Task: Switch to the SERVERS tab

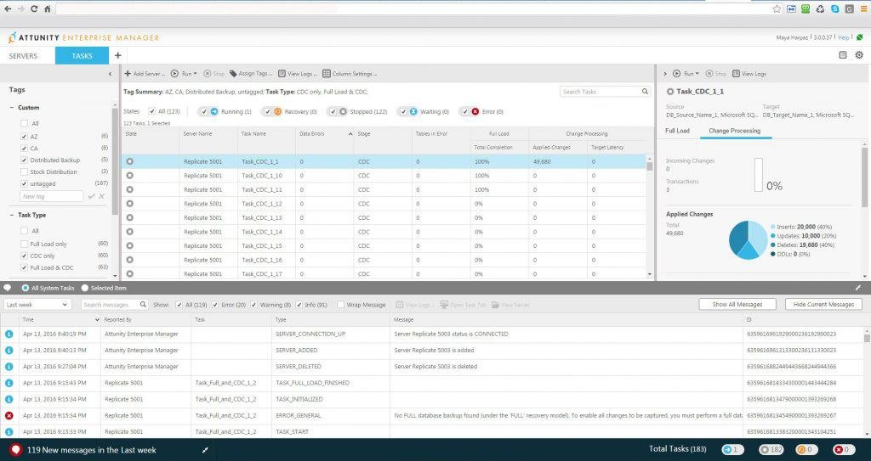Action: (23, 55)
